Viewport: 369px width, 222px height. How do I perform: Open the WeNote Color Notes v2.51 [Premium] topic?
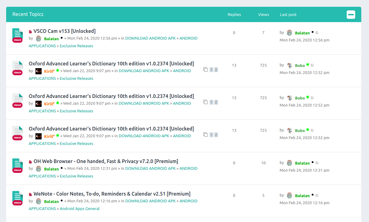[112, 194]
